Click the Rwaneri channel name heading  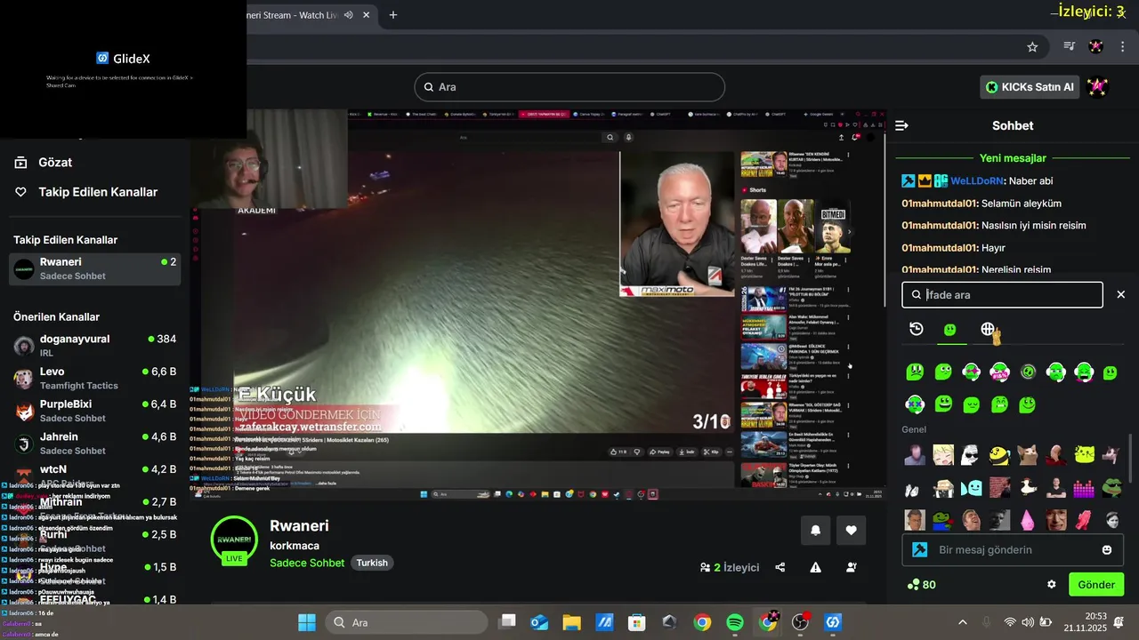[299, 526]
